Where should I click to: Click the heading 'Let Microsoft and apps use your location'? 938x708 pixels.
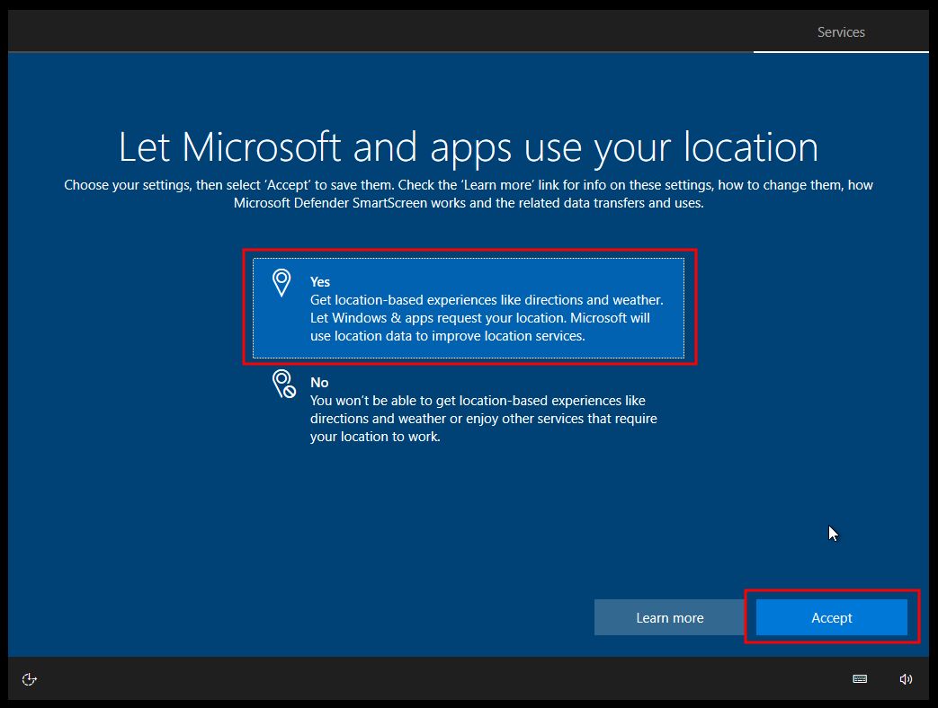click(469, 147)
